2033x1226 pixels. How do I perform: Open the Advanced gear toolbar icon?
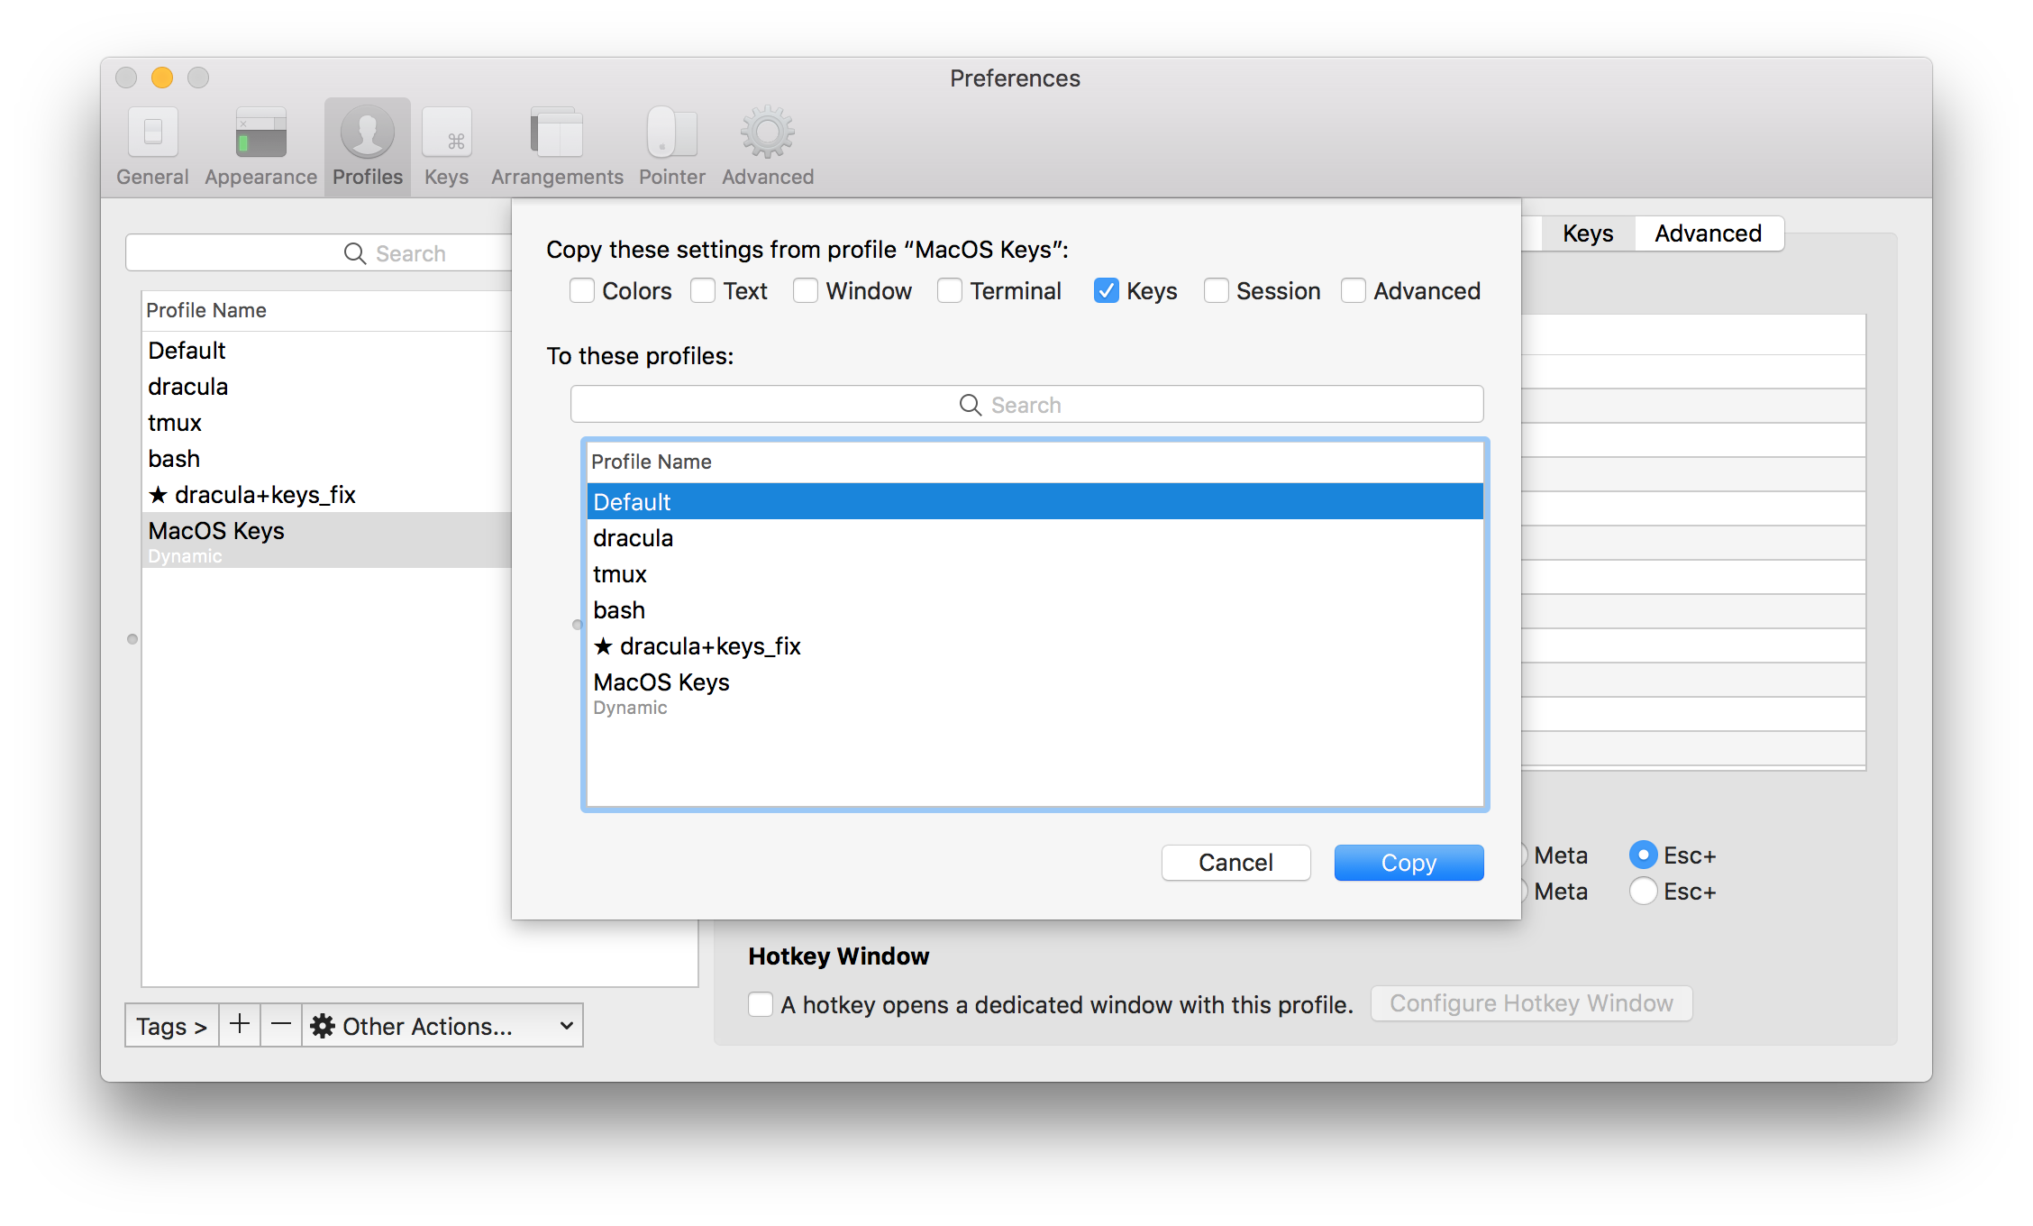(767, 133)
